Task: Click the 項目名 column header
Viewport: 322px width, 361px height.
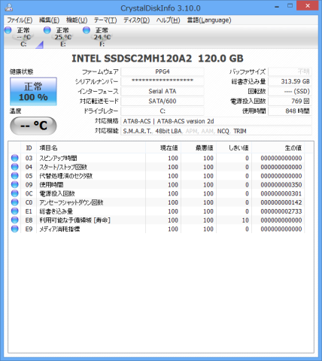Action: point(91,148)
